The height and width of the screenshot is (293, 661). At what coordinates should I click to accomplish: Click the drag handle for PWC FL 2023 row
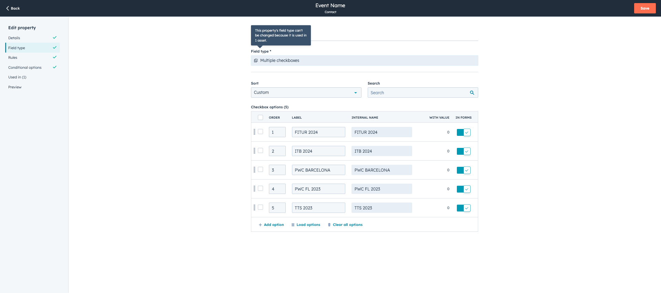[254, 188]
